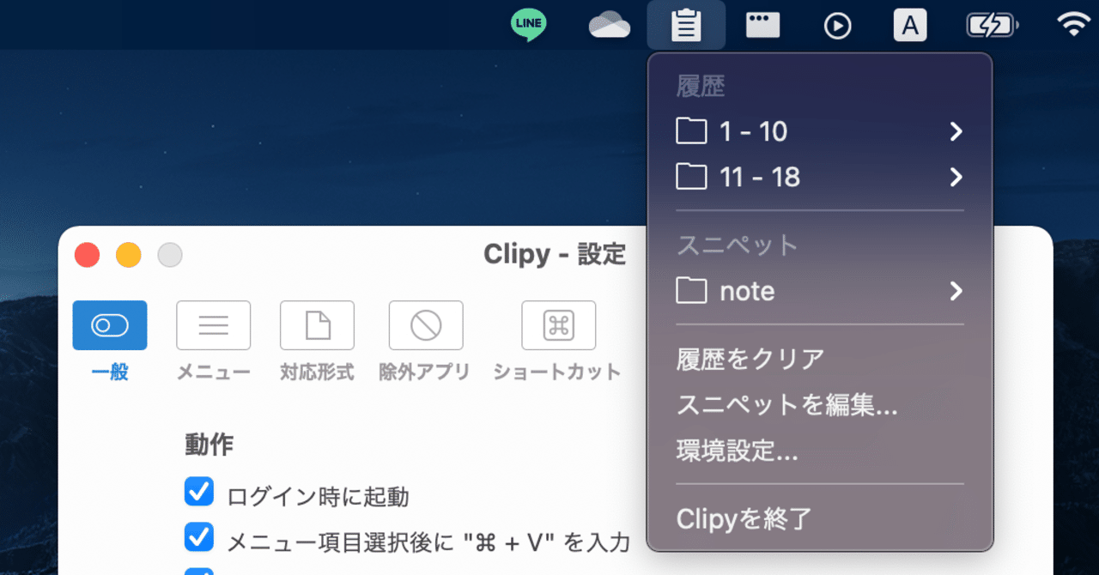Viewport: 1099px width, 575px height.
Task: Click the Clipy clipboard menu bar icon
Action: [x=686, y=25]
